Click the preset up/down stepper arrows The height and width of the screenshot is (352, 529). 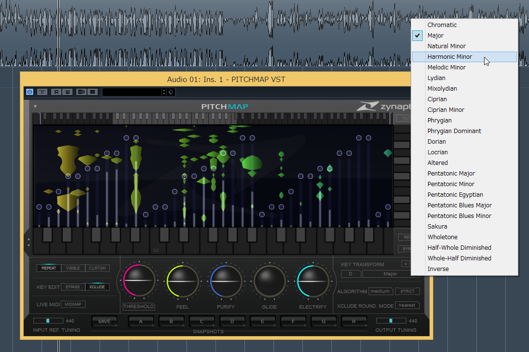164,92
